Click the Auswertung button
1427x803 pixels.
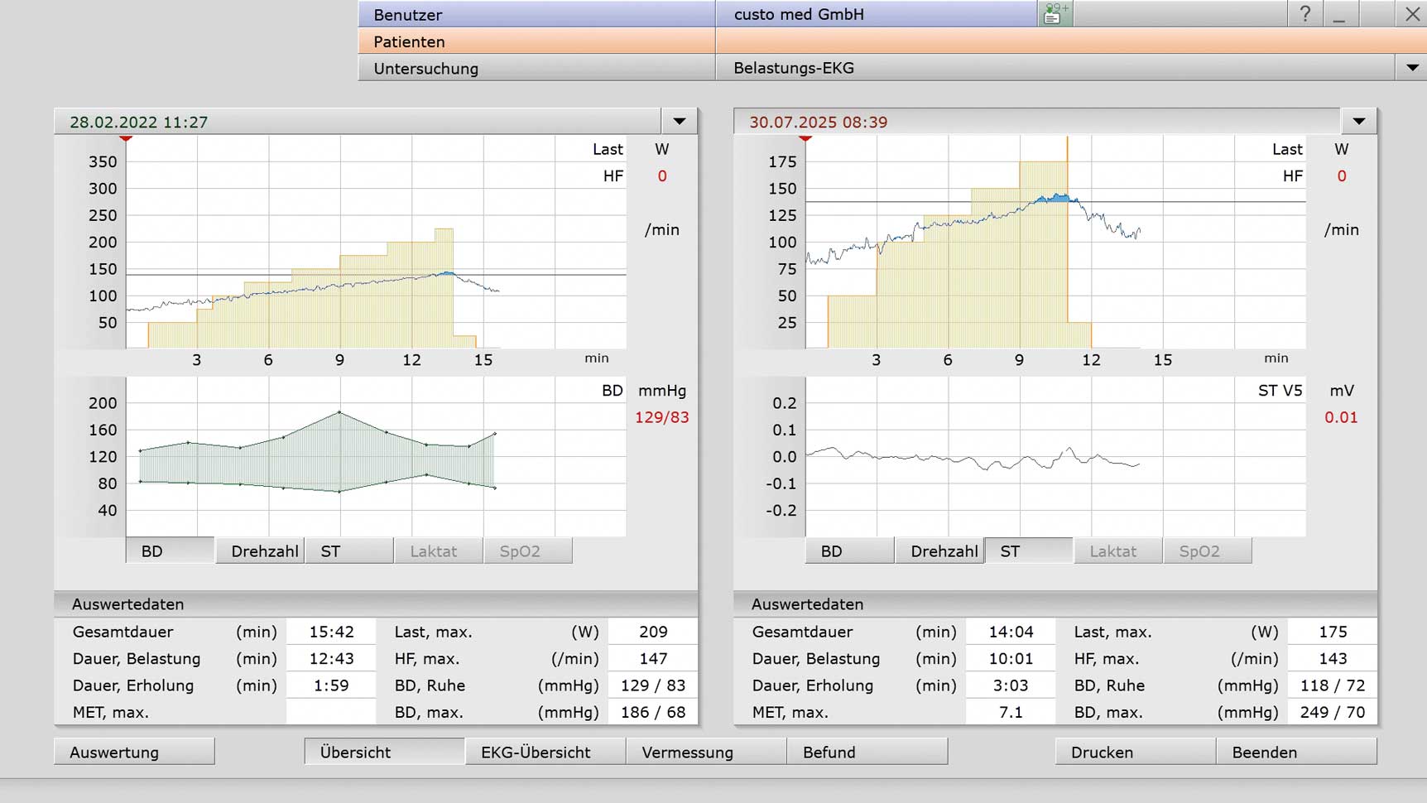click(x=134, y=752)
